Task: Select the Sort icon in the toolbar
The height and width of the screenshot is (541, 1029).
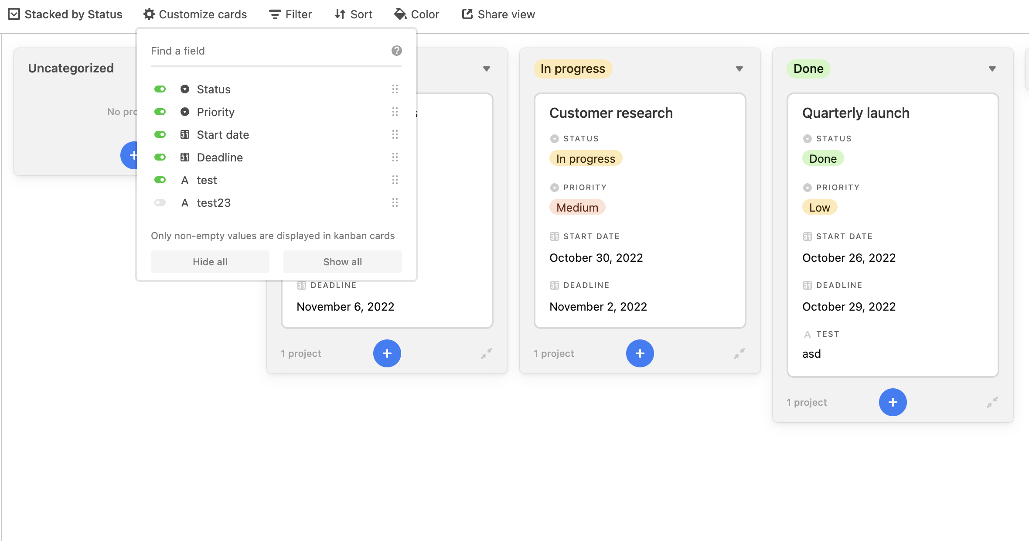Action: pos(341,14)
